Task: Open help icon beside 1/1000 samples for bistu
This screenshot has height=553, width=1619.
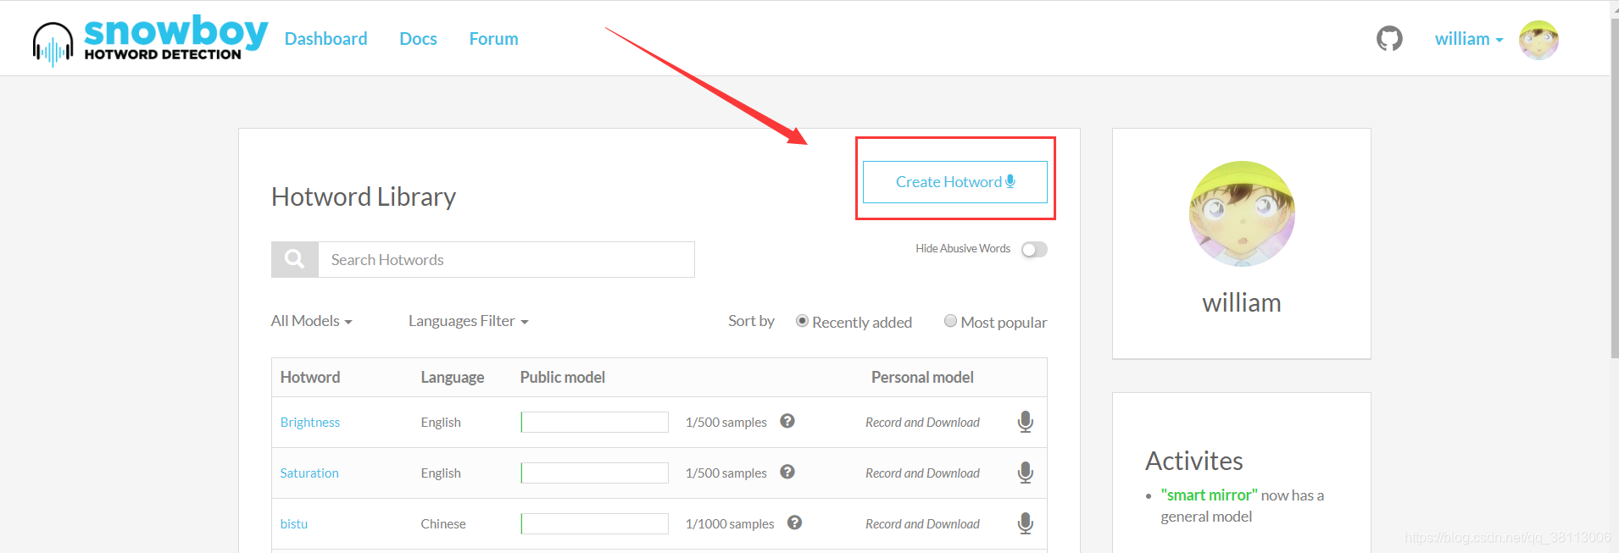Action: [794, 523]
